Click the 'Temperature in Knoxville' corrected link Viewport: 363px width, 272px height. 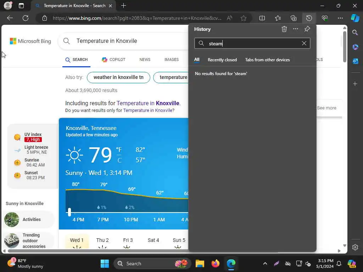(x=148, y=103)
